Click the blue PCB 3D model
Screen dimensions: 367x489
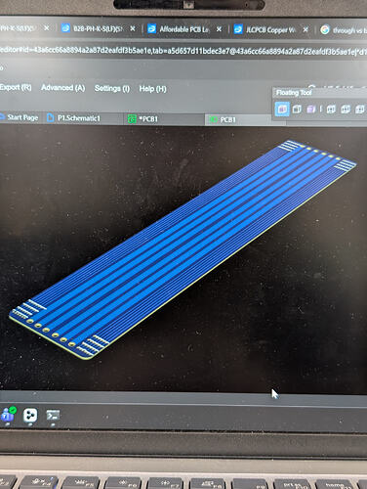183,249
